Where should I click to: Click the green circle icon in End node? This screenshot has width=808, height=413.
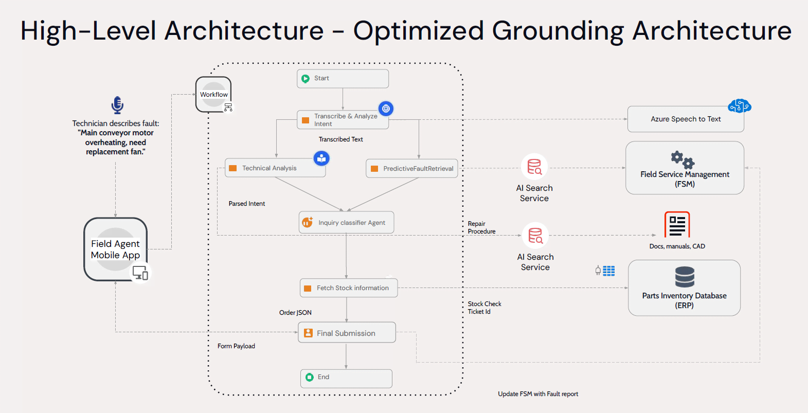point(310,378)
